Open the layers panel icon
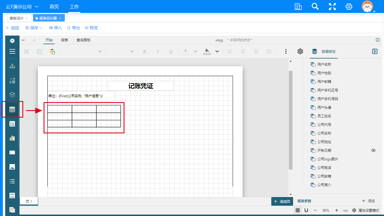Viewport: 384px width, 216px height. coord(12,95)
